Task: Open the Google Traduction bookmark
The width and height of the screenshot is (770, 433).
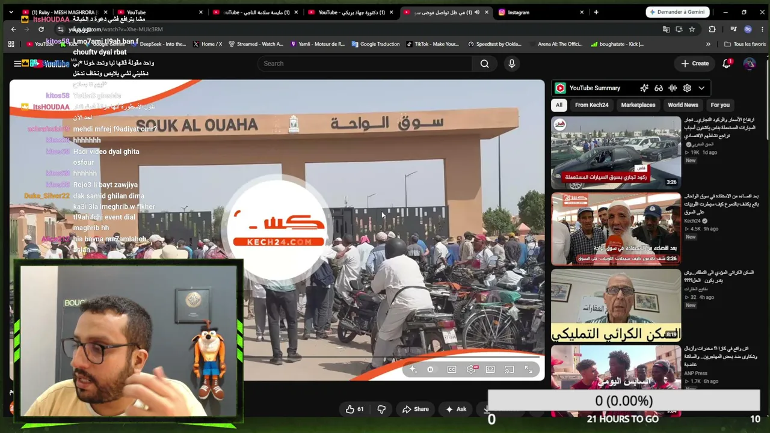Action: (x=375, y=44)
